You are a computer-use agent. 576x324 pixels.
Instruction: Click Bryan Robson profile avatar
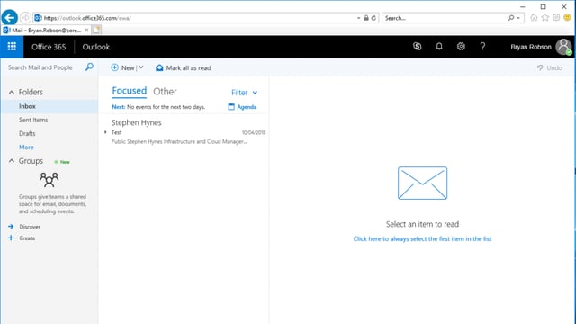[563, 47]
